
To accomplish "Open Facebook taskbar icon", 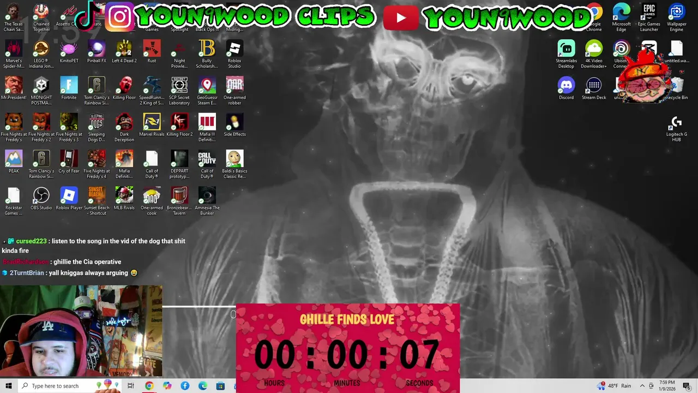I will click(185, 386).
